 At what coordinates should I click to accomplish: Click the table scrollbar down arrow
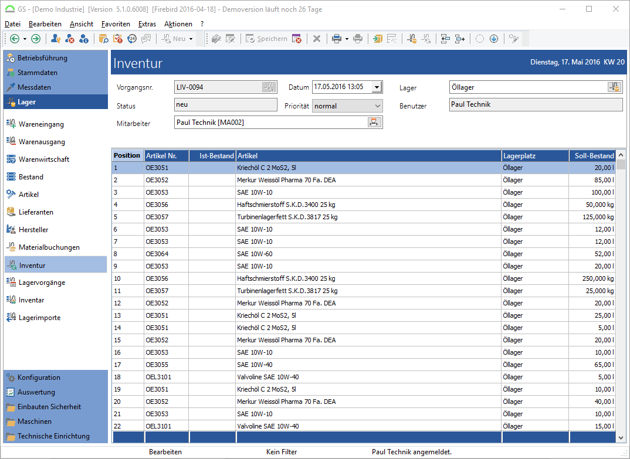pyautogui.click(x=621, y=438)
